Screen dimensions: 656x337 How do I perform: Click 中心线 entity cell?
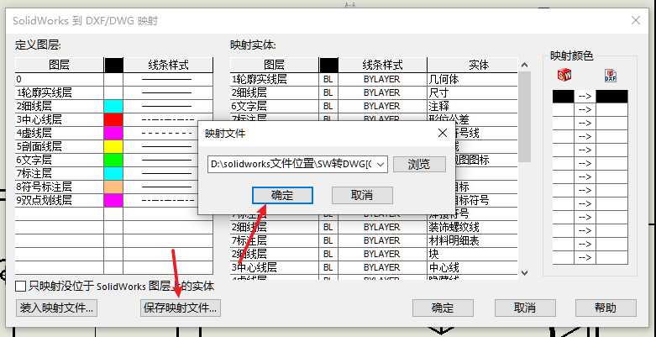(x=472, y=267)
